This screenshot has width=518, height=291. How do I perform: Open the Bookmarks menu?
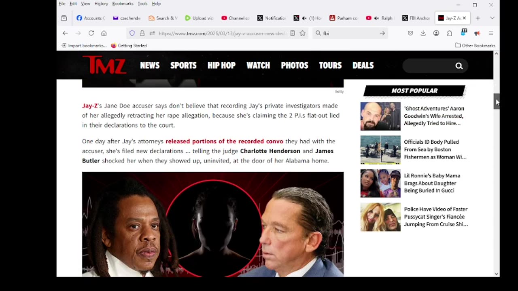[x=123, y=4]
